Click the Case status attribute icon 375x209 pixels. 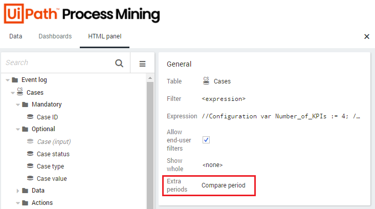coord(30,154)
